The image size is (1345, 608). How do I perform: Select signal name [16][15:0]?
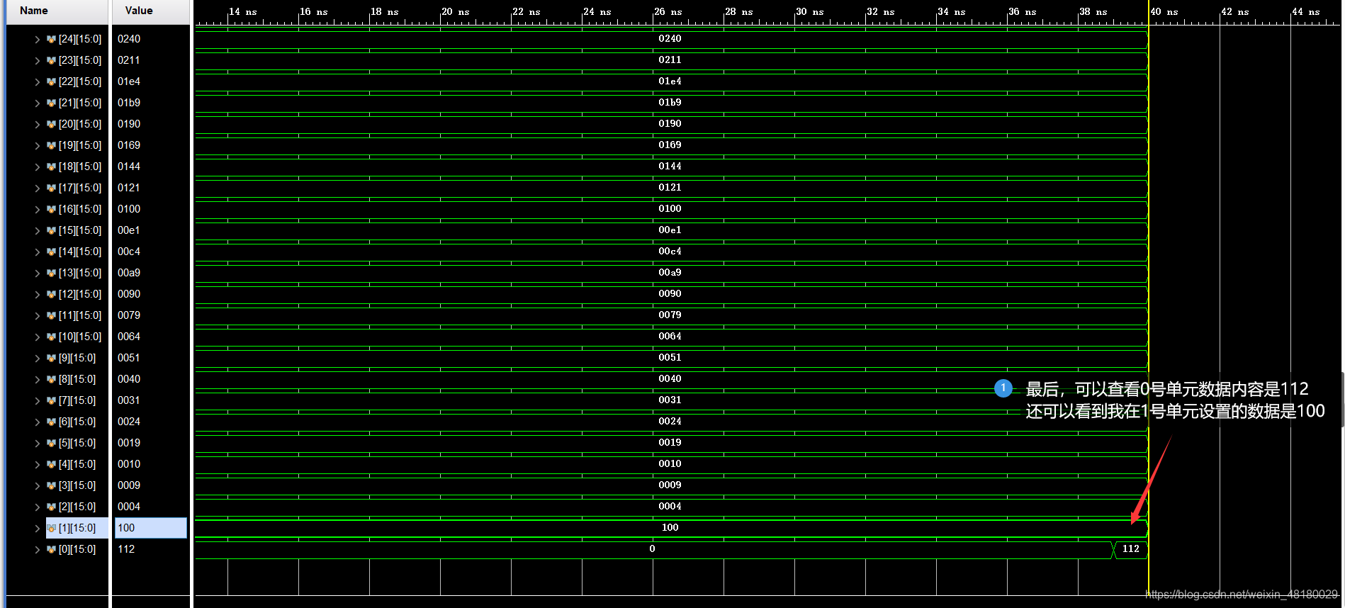[80, 209]
